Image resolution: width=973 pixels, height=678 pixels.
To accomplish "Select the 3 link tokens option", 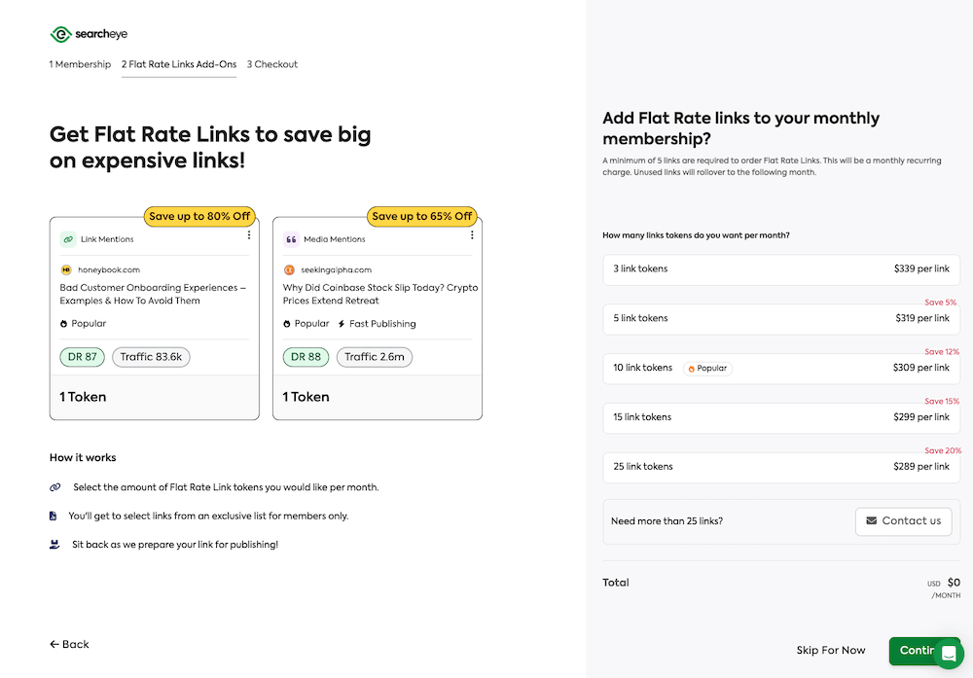I will click(781, 269).
